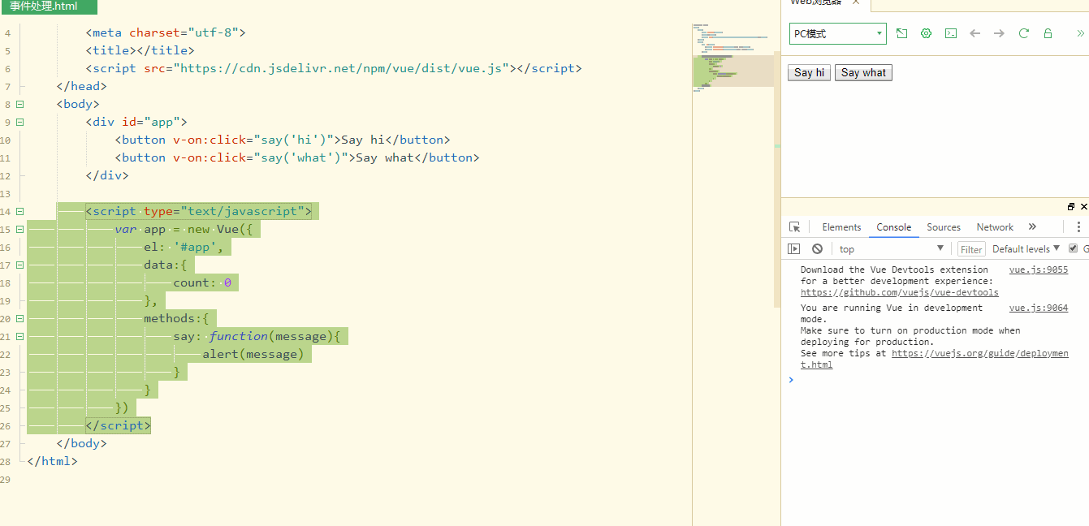Show the console sidebar panel icon
Viewport: 1089px width, 526px height.
pyautogui.click(x=794, y=249)
